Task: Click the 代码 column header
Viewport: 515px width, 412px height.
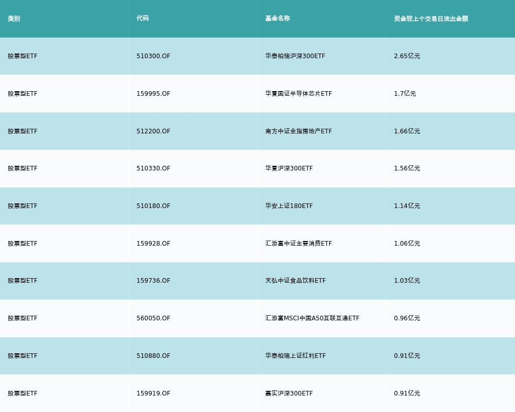Action: [143, 19]
